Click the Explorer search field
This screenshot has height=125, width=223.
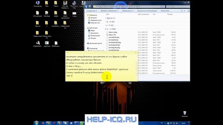coord(178,7)
